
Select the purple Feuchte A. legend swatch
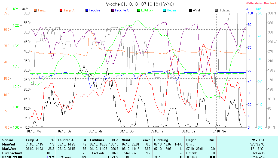click(x=112, y=11)
